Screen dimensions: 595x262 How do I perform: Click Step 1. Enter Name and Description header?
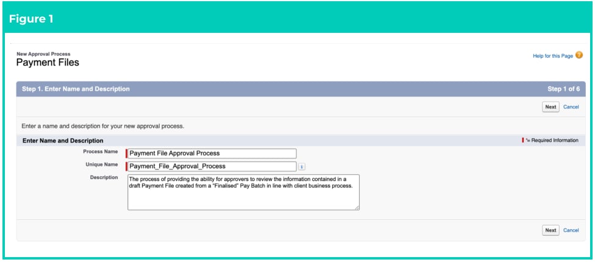[x=76, y=89]
